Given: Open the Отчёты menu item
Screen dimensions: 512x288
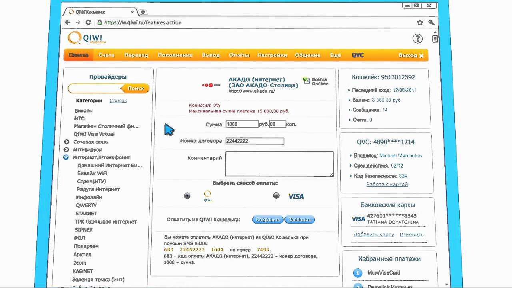Looking at the screenshot, I should [x=239, y=55].
